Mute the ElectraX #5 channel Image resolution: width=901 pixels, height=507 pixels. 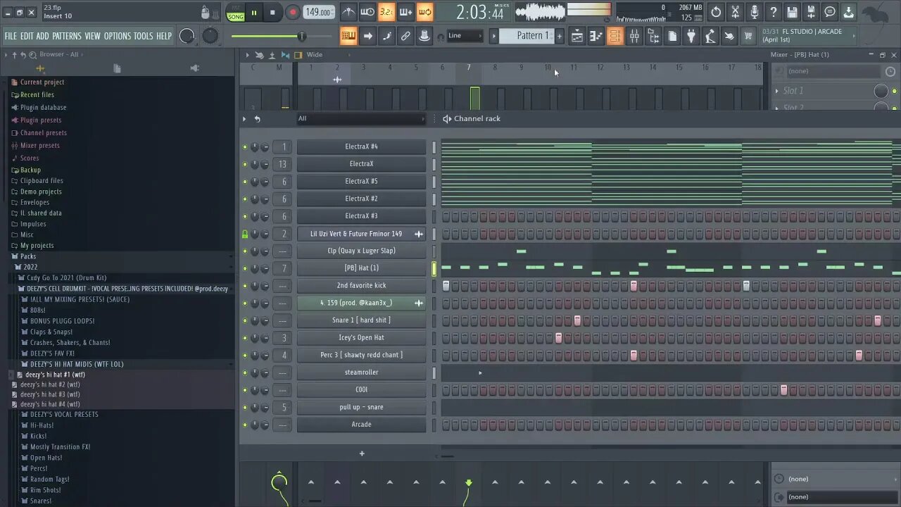click(245, 181)
